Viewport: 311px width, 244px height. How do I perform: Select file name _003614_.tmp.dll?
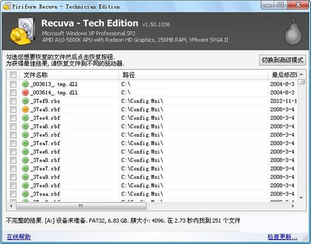[54, 93]
